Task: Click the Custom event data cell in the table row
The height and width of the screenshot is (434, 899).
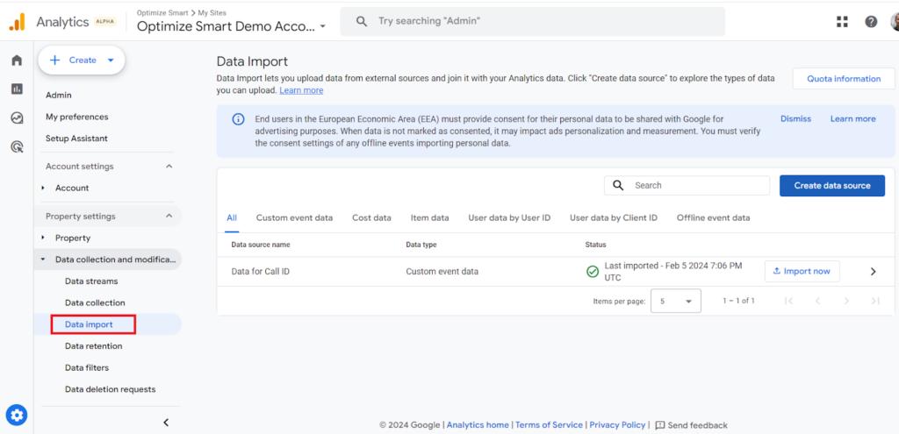Action: tap(442, 272)
